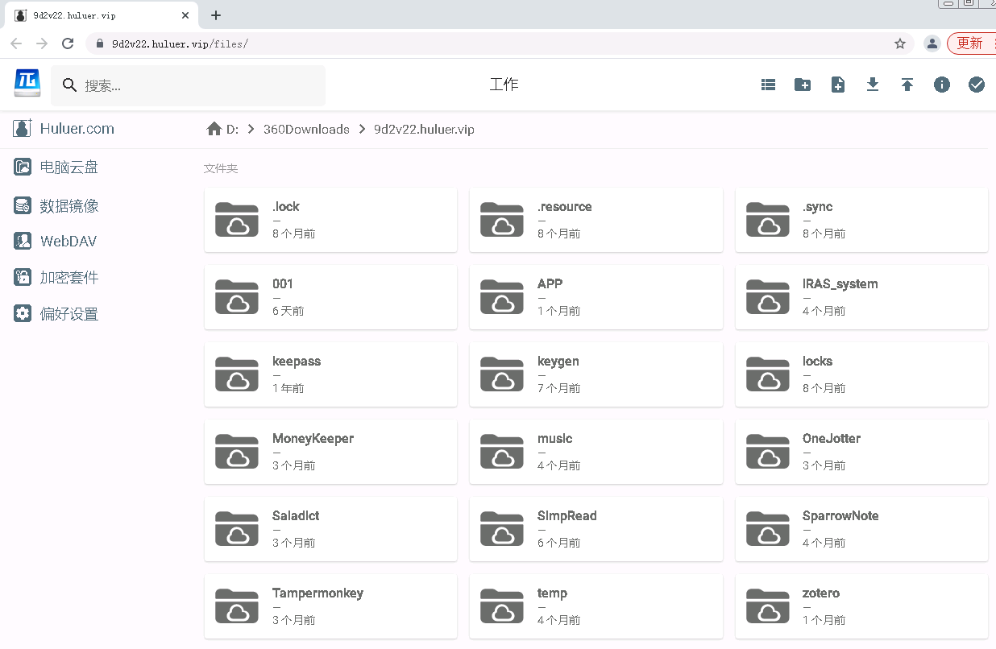
Task: Click the 偏好设置 gear icon
Action: [x=23, y=313]
